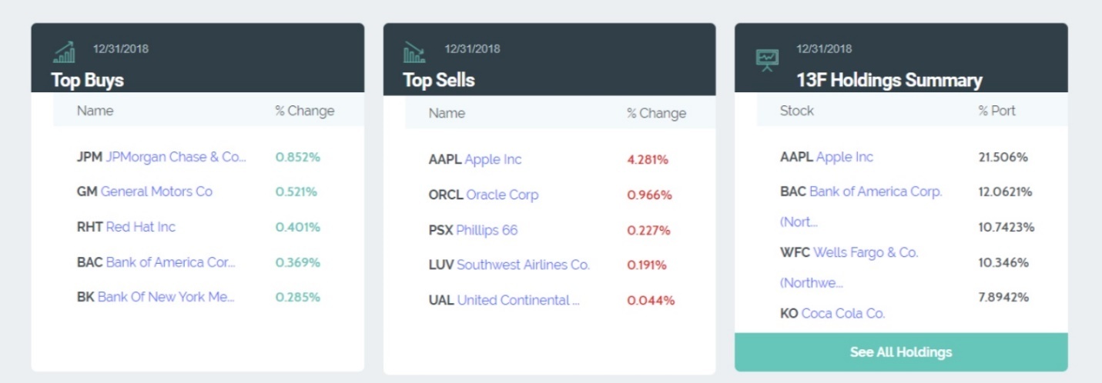Image resolution: width=1102 pixels, height=383 pixels.
Task: Select the Oracle Corp link
Action: [502, 195]
